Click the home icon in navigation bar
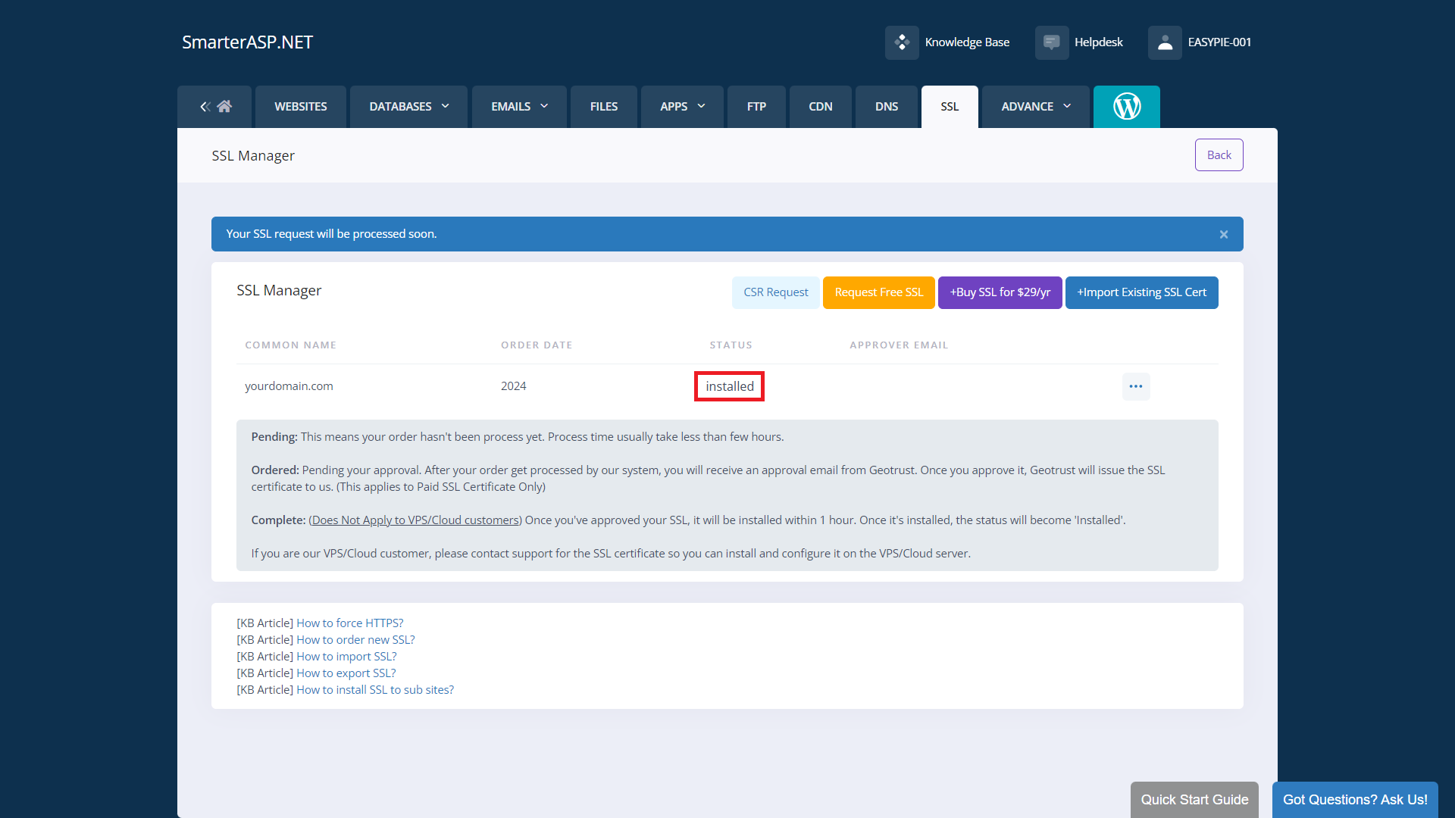Viewport: 1455px width, 818px height. click(224, 106)
